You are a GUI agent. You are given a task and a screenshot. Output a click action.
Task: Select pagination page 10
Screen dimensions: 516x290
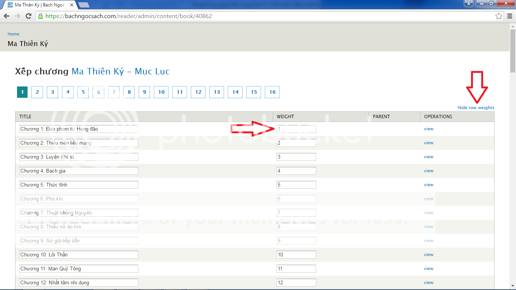[161, 92]
